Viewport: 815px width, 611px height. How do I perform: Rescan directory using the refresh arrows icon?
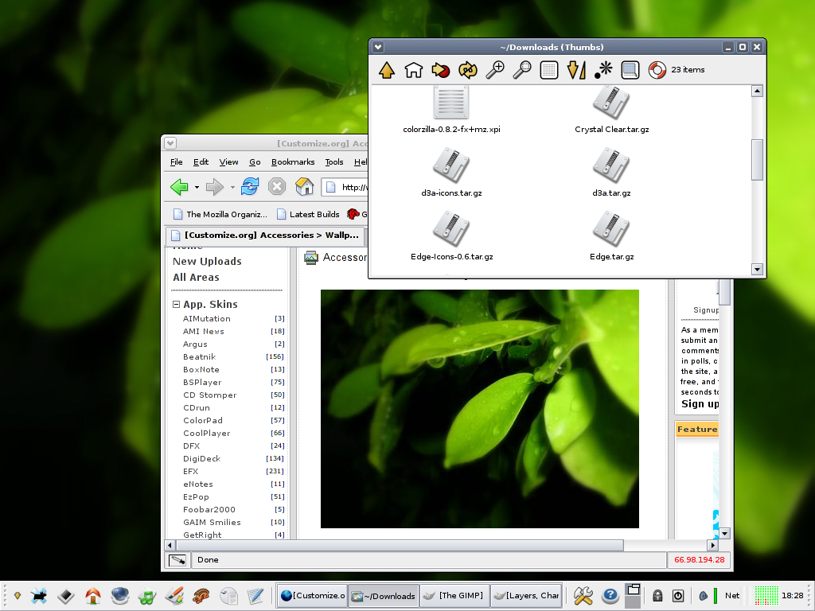tap(468, 70)
